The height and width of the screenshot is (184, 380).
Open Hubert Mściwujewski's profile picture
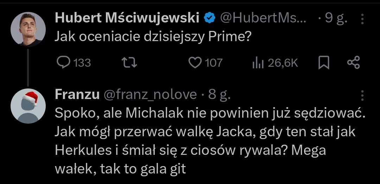[x=28, y=29]
